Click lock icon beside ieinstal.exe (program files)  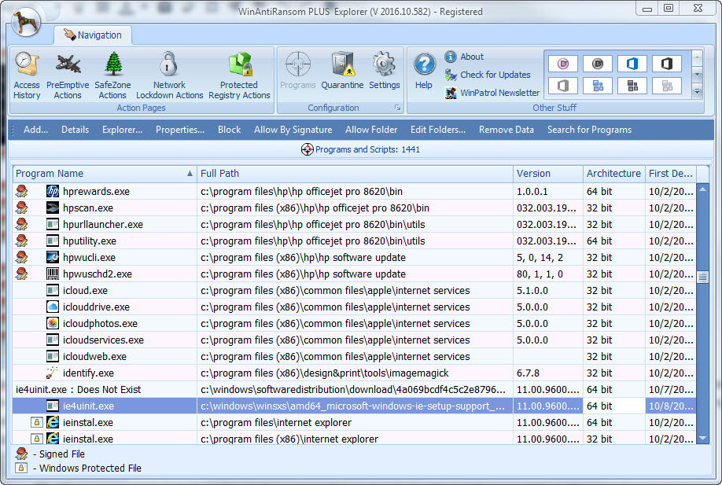pyautogui.click(x=37, y=422)
